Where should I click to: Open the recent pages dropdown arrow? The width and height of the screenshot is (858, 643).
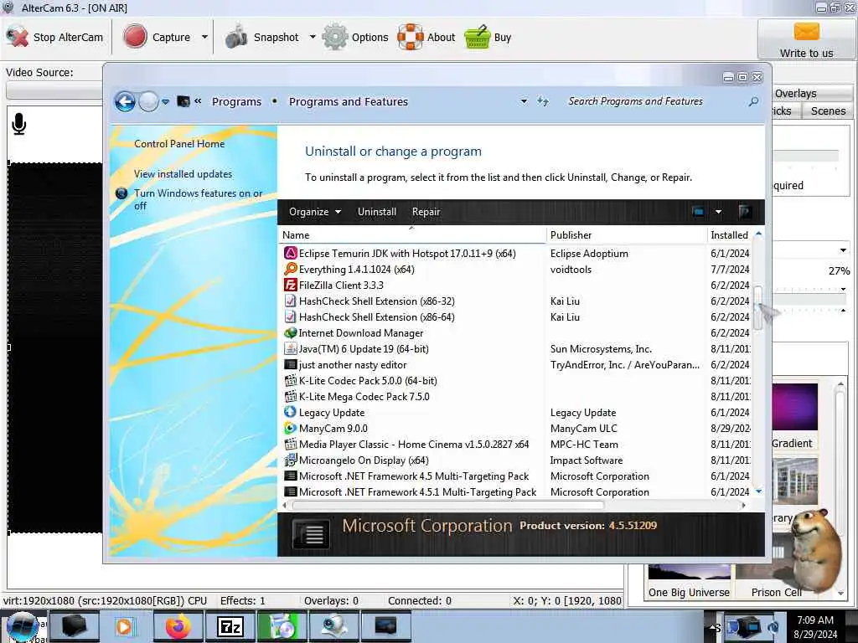pyautogui.click(x=165, y=101)
